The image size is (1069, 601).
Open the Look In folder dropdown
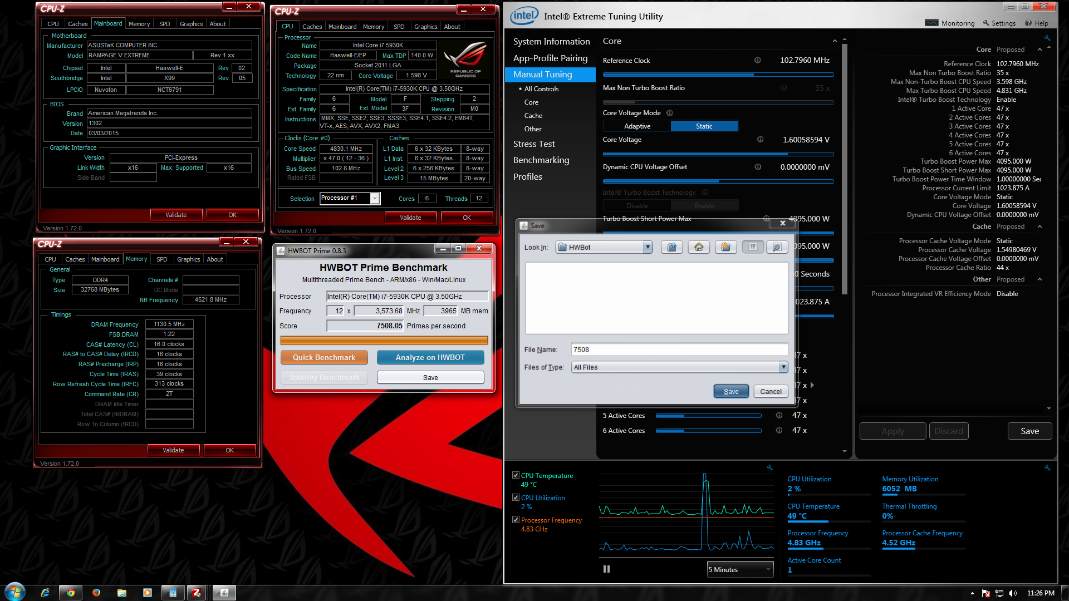coord(647,247)
